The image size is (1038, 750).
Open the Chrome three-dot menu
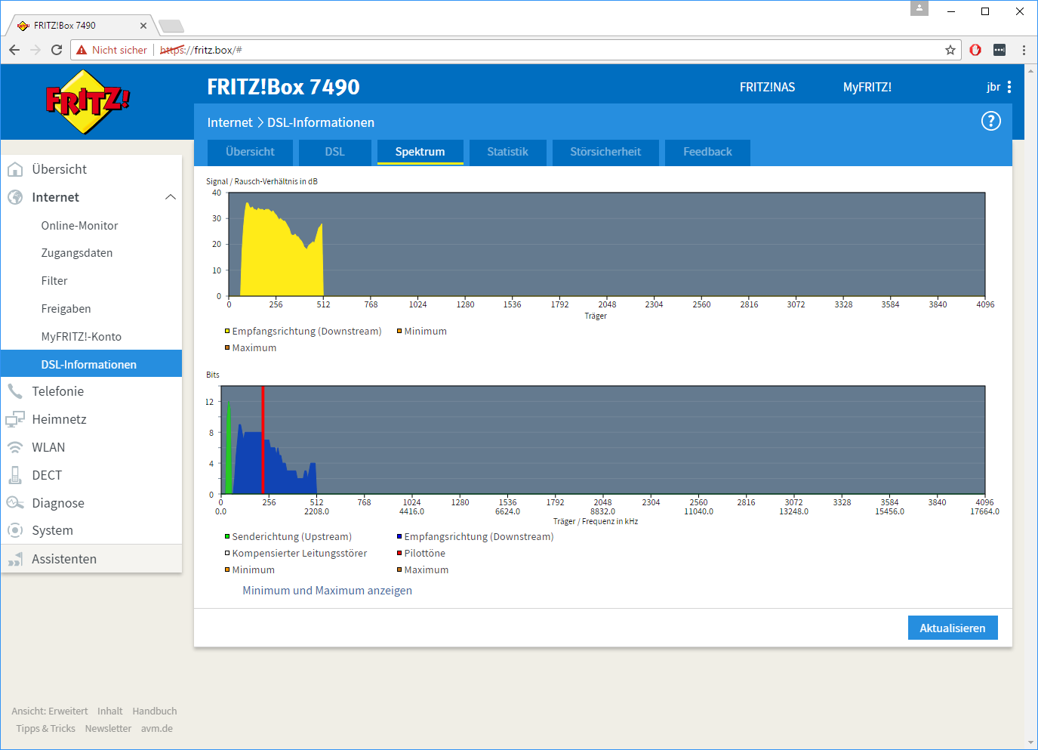(1024, 50)
